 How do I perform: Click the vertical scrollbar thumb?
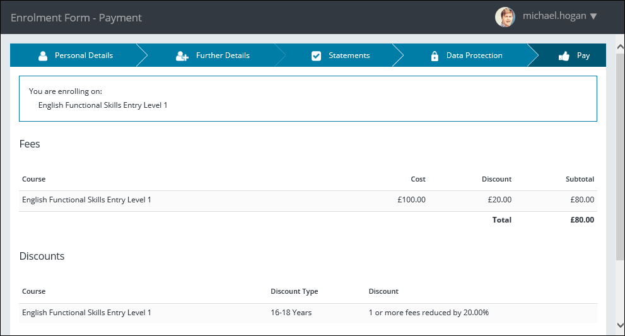[x=619, y=151]
